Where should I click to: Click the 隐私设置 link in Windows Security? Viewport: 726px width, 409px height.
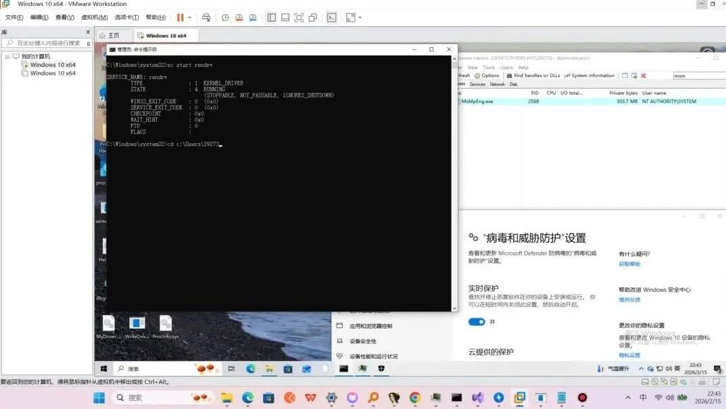click(x=630, y=356)
